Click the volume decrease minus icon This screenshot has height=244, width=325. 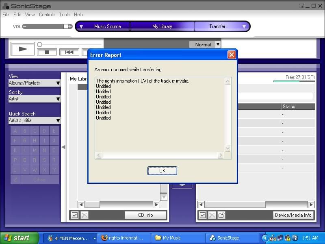click(x=24, y=26)
